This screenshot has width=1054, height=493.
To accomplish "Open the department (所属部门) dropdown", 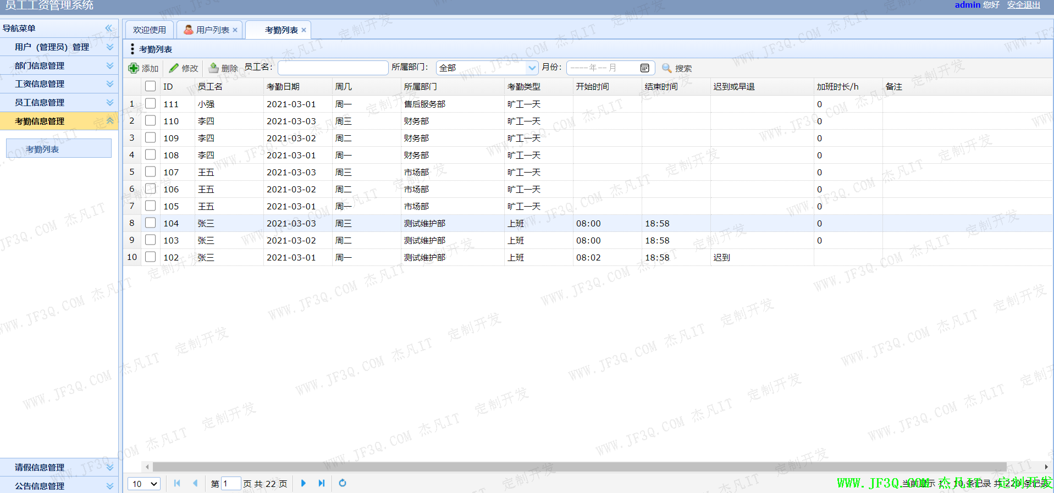I will [x=532, y=68].
